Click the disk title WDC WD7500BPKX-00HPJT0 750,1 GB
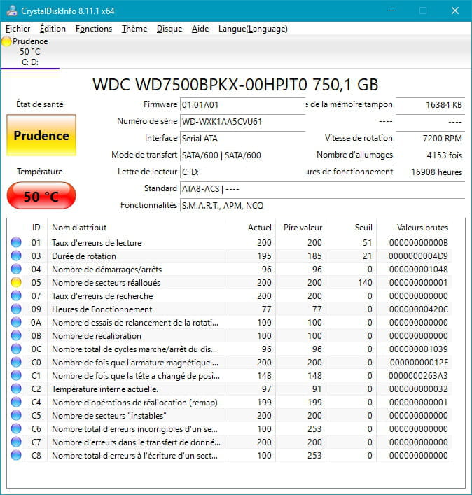The height and width of the screenshot is (495, 472). pos(235,85)
